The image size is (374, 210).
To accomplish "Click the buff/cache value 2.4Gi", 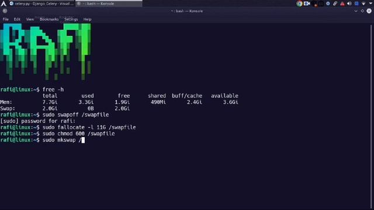I will [195, 102].
